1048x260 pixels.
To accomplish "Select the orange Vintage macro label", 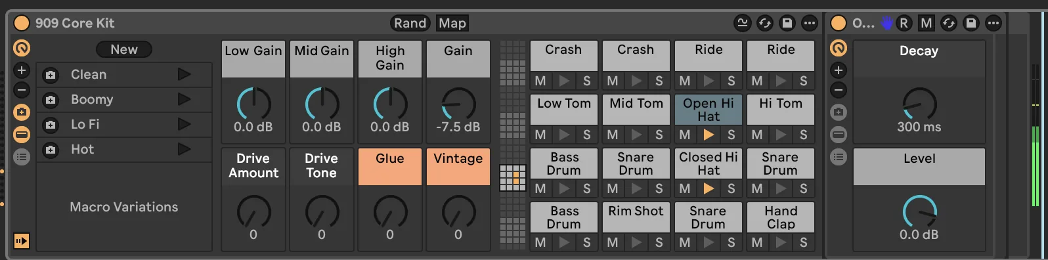I will click(458, 167).
